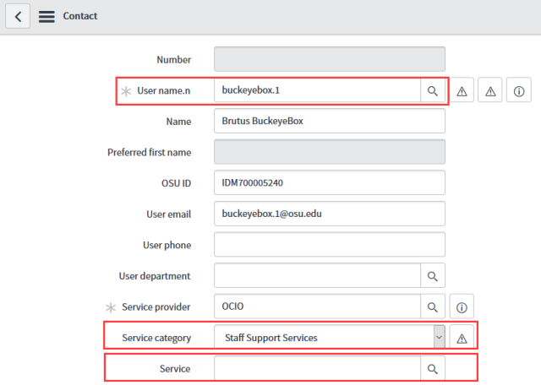The image size is (541, 385).
Task: Select the 'User phone' label
Action: (167, 245)
